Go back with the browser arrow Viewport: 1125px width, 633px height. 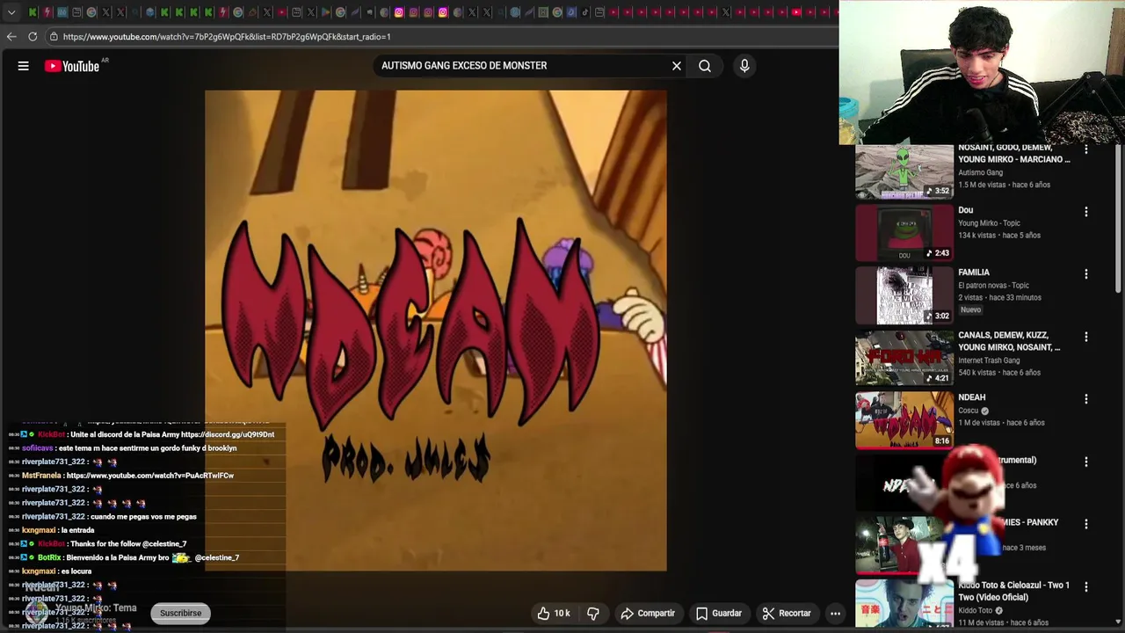[11, 37]
